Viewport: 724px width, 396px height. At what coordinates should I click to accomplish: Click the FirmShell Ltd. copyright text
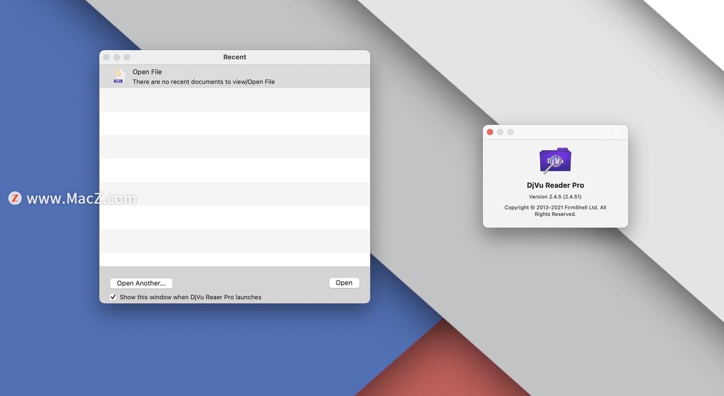[x=555, y=211]
